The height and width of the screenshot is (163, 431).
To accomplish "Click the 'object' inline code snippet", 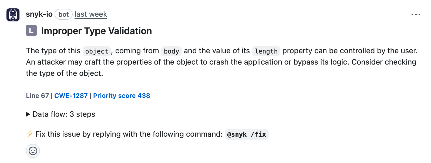I will click(97, 51).
